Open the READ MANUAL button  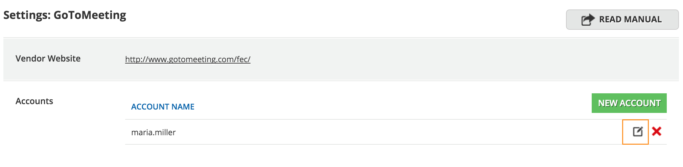point(622,20)
